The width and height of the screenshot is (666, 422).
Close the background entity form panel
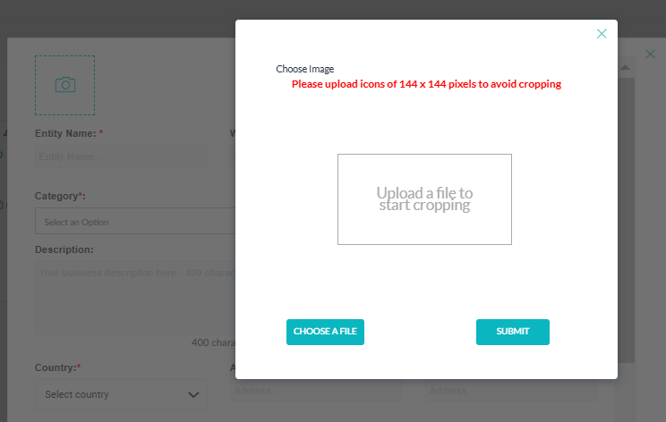point(650,54)
